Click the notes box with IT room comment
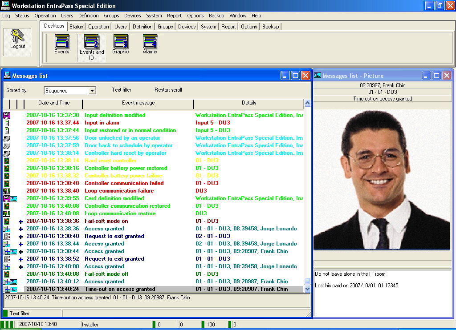This screenshot has height=330, width=456. pyautogui.click(x=383, y=293)
